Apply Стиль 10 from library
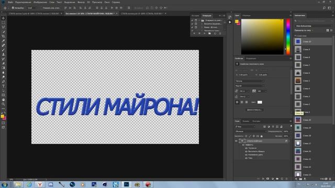 (313, 42)
